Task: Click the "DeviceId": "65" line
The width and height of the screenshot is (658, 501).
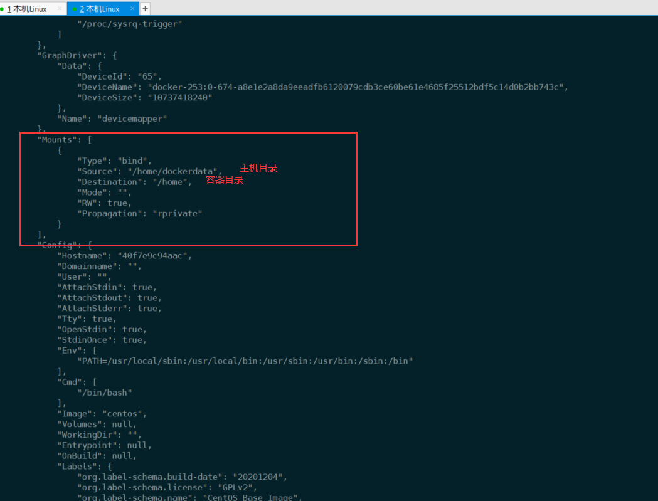Action: pyautogui.click(x=120, y=76)
